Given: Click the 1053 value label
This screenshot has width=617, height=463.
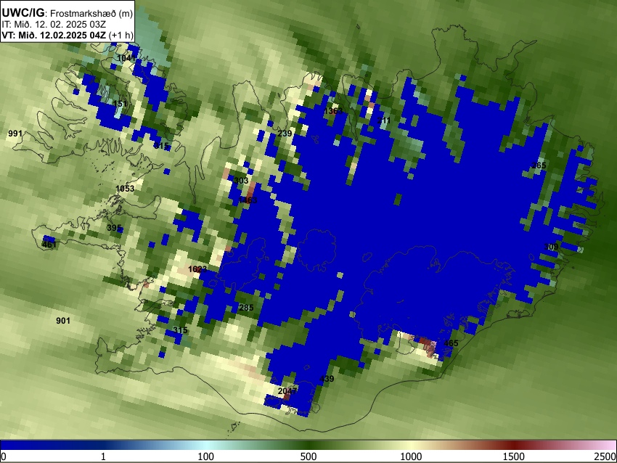Looking at the screenshot, I should [125, 189].
